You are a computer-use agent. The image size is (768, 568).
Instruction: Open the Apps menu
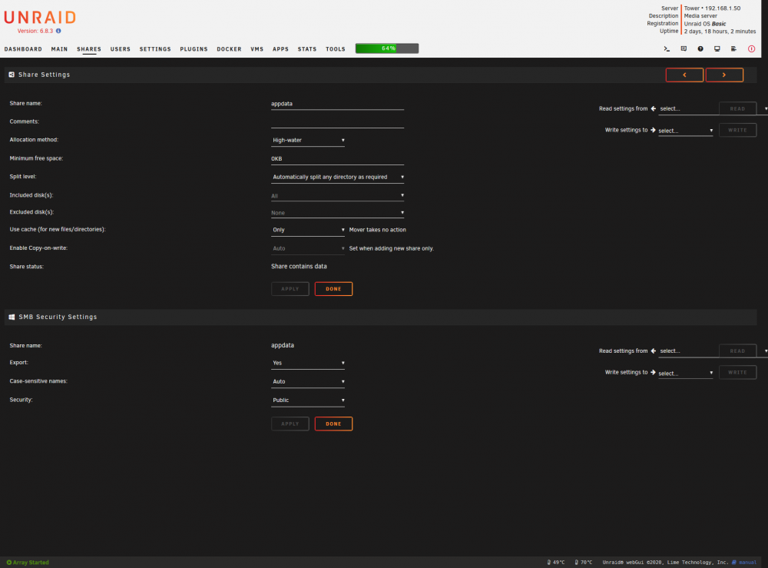[280, 49]
